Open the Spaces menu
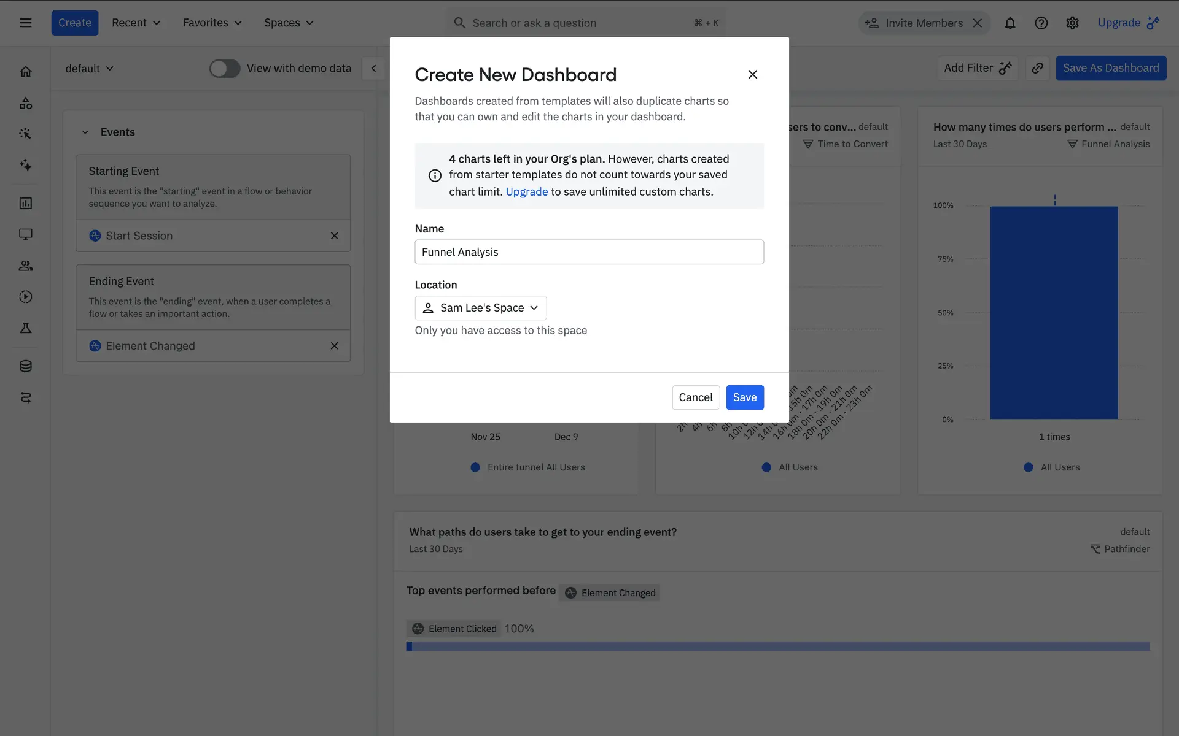The image size is (1179, 736). click(x=289, y=23)
